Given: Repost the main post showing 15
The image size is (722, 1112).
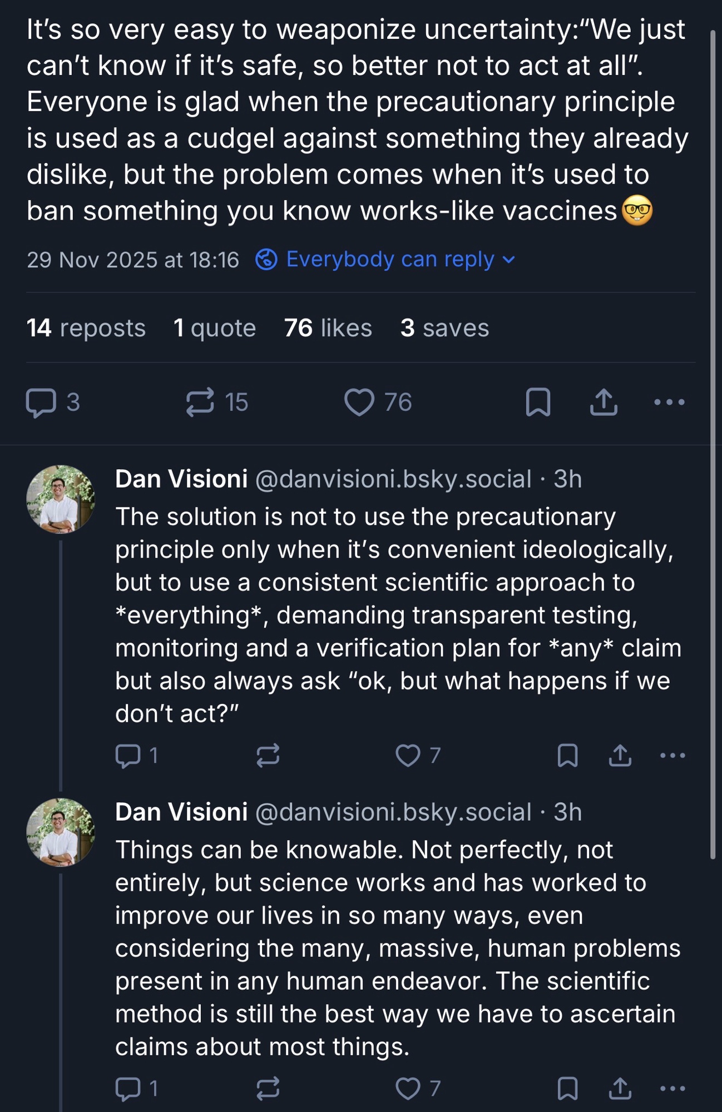Looking at the screenshot, I should coord(200,402).
